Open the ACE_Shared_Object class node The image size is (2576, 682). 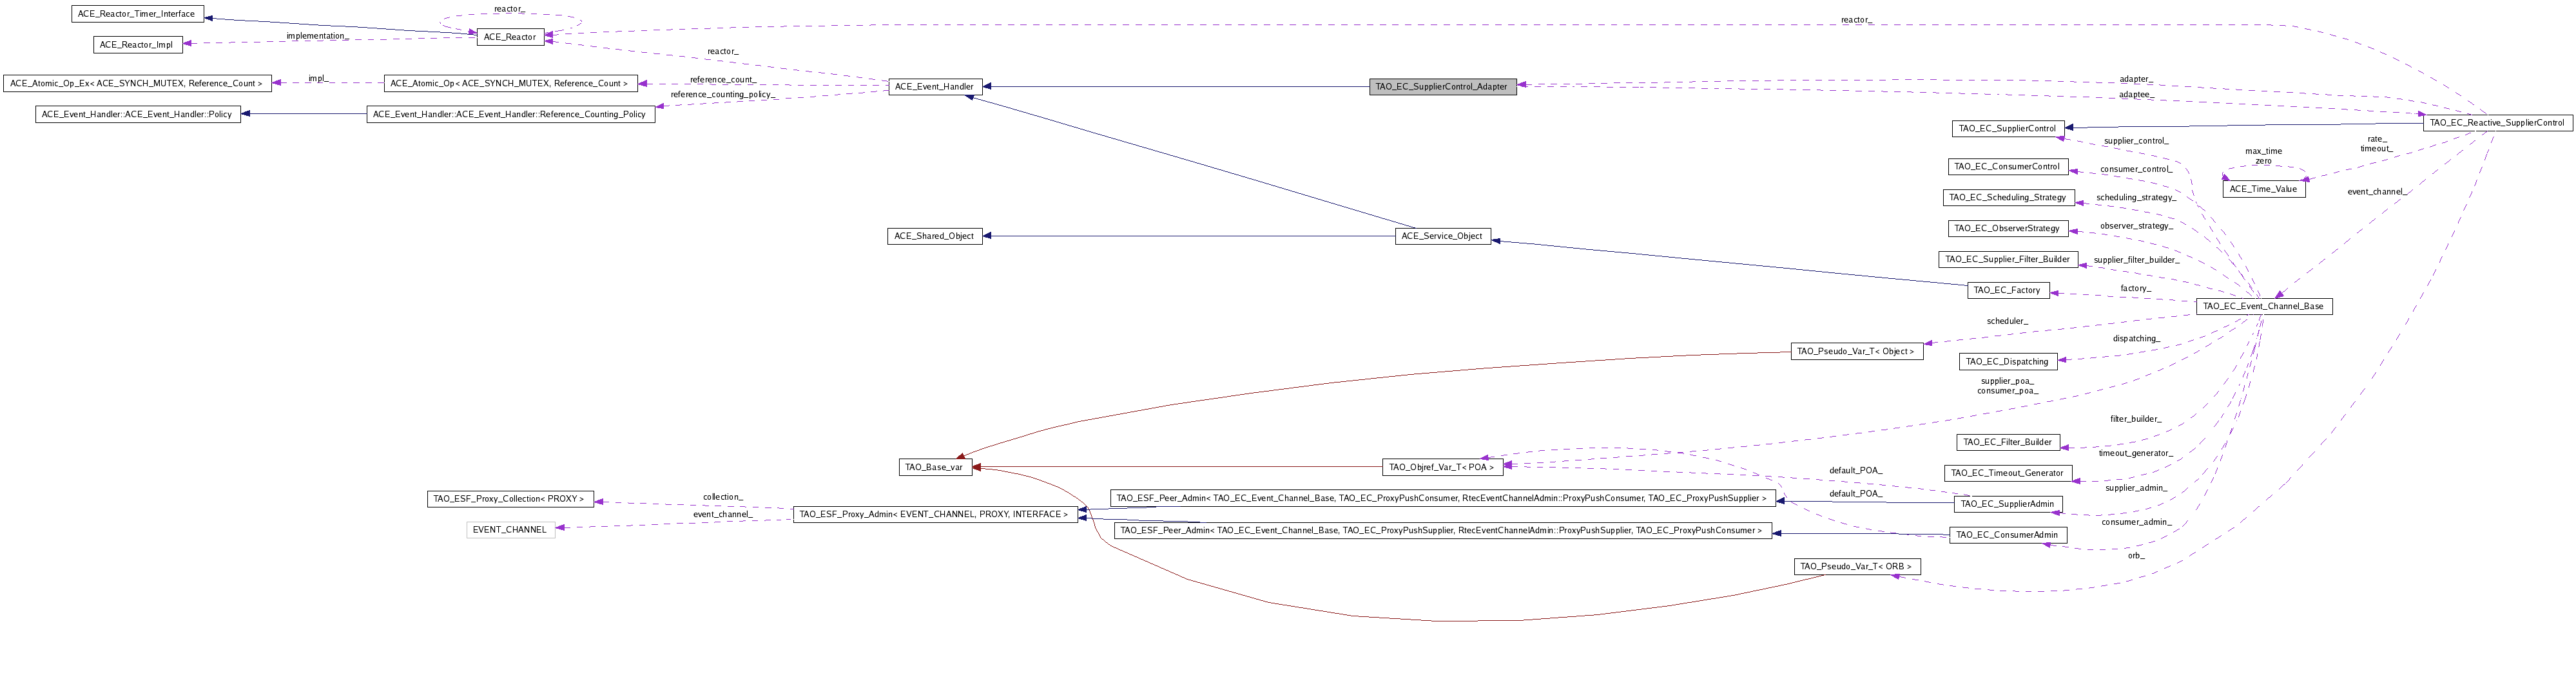tap(934, 236)
